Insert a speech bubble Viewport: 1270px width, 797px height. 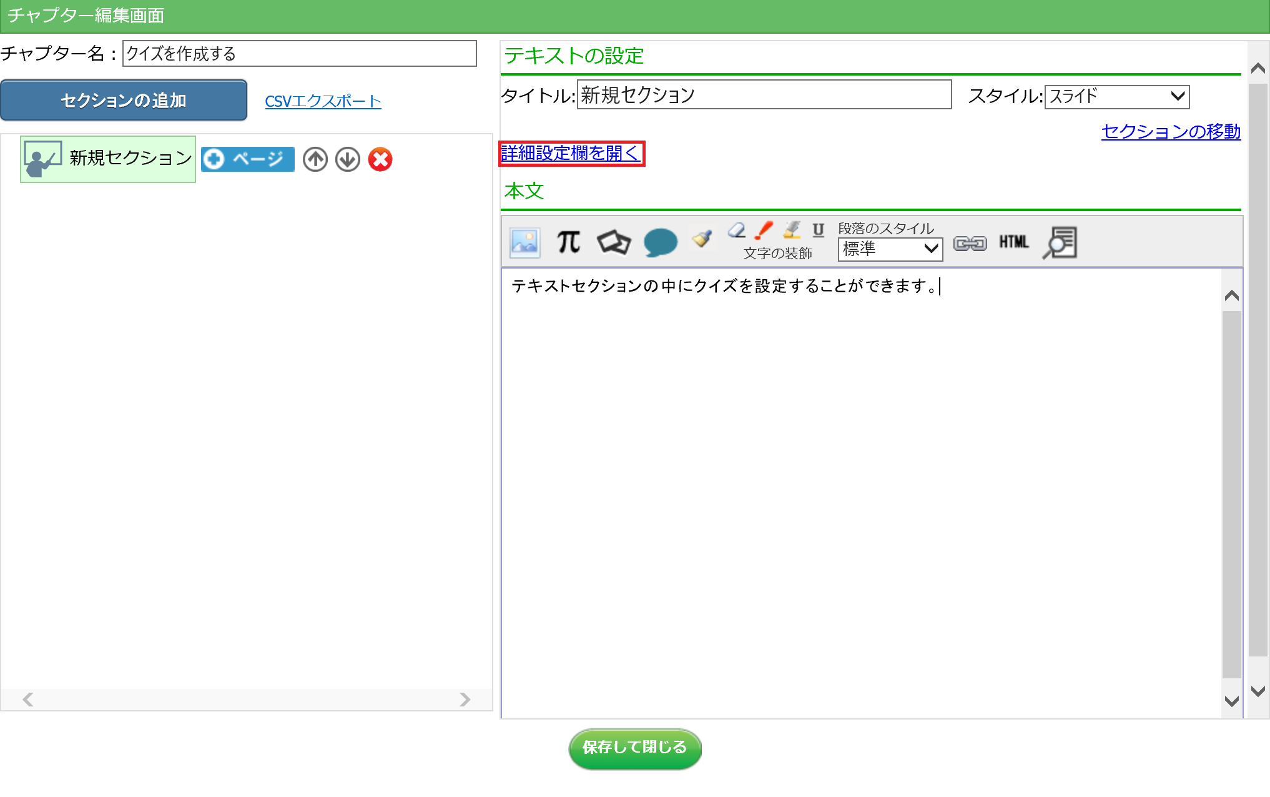[x=660, y=242]
